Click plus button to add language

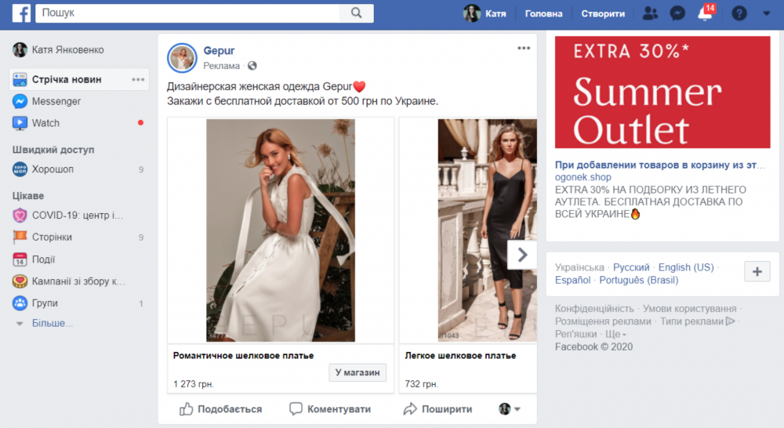click(757, 271)
